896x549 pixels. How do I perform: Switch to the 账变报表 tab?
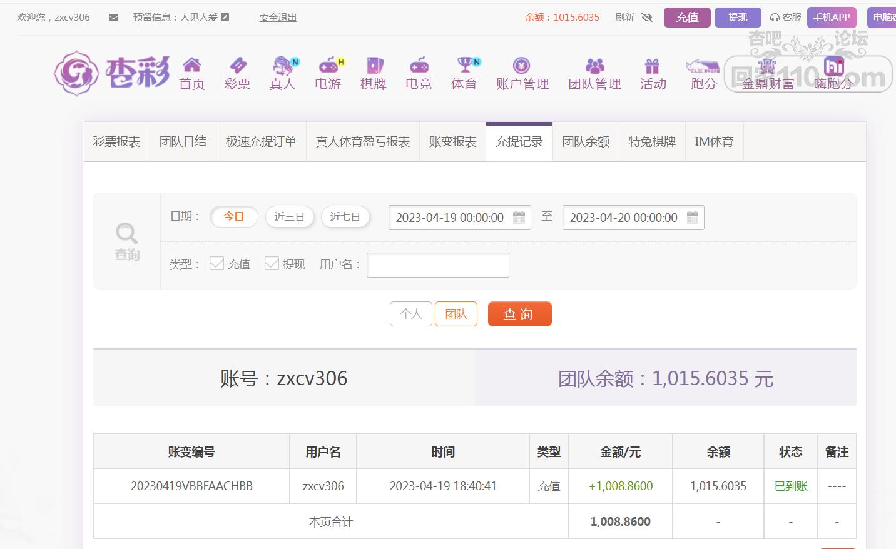point(452,142)
